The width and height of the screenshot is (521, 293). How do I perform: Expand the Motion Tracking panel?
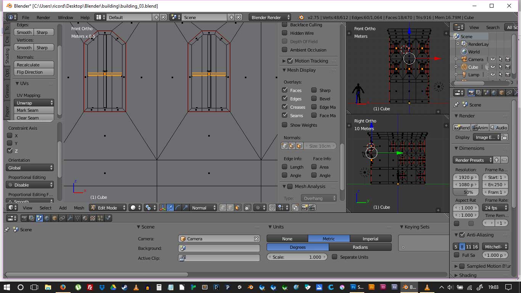(284, 61)
